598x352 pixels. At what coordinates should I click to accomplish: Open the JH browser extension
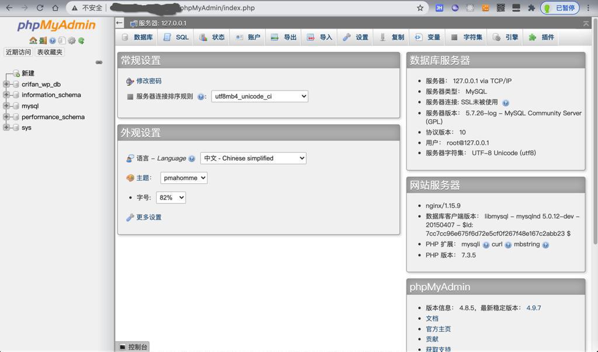pyautogui.click(x=439, y=8)
